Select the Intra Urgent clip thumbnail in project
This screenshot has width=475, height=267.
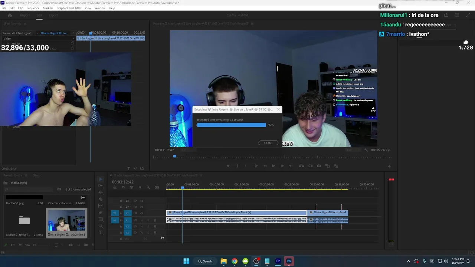coord(66,220)
